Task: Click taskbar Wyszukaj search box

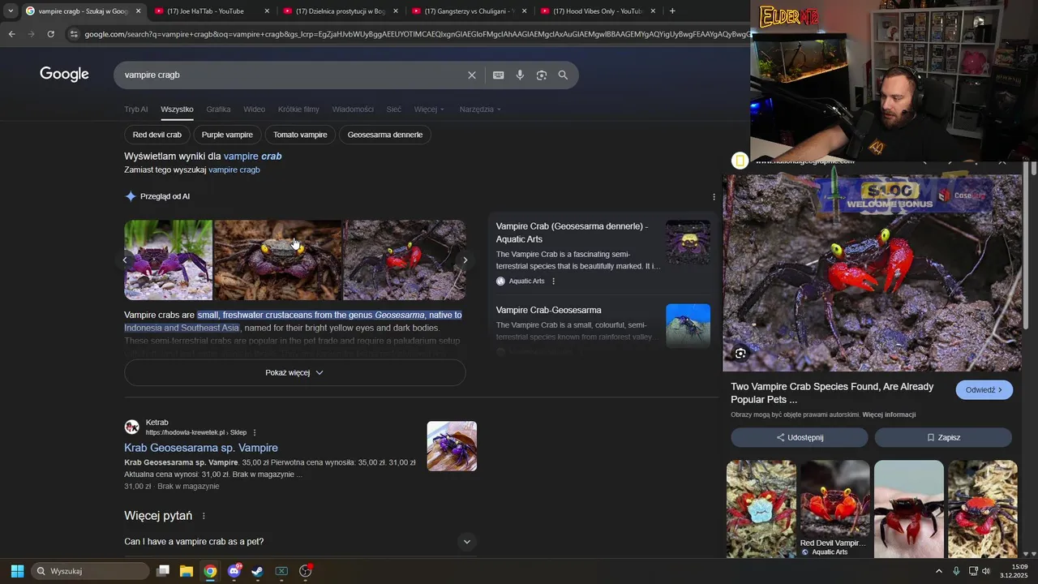Action: (x=91, y=571)
